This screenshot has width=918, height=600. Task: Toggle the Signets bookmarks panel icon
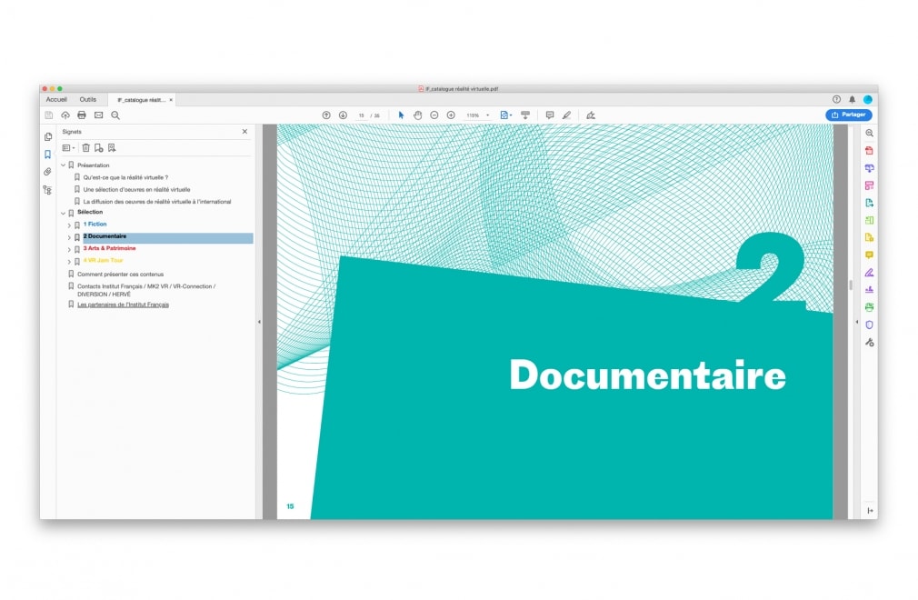point(47,155)
